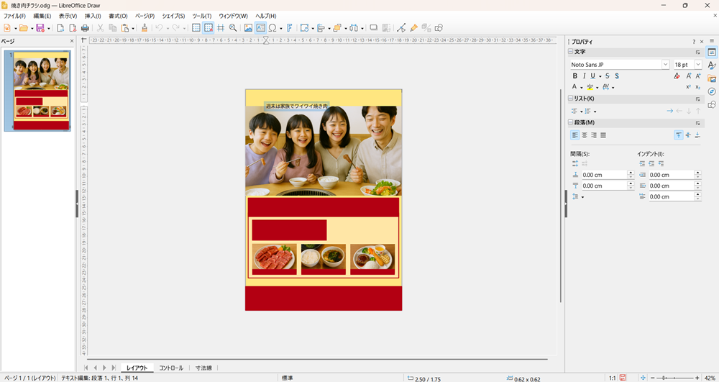Toggle the Shadow icon in toolbar

[374, 28]
